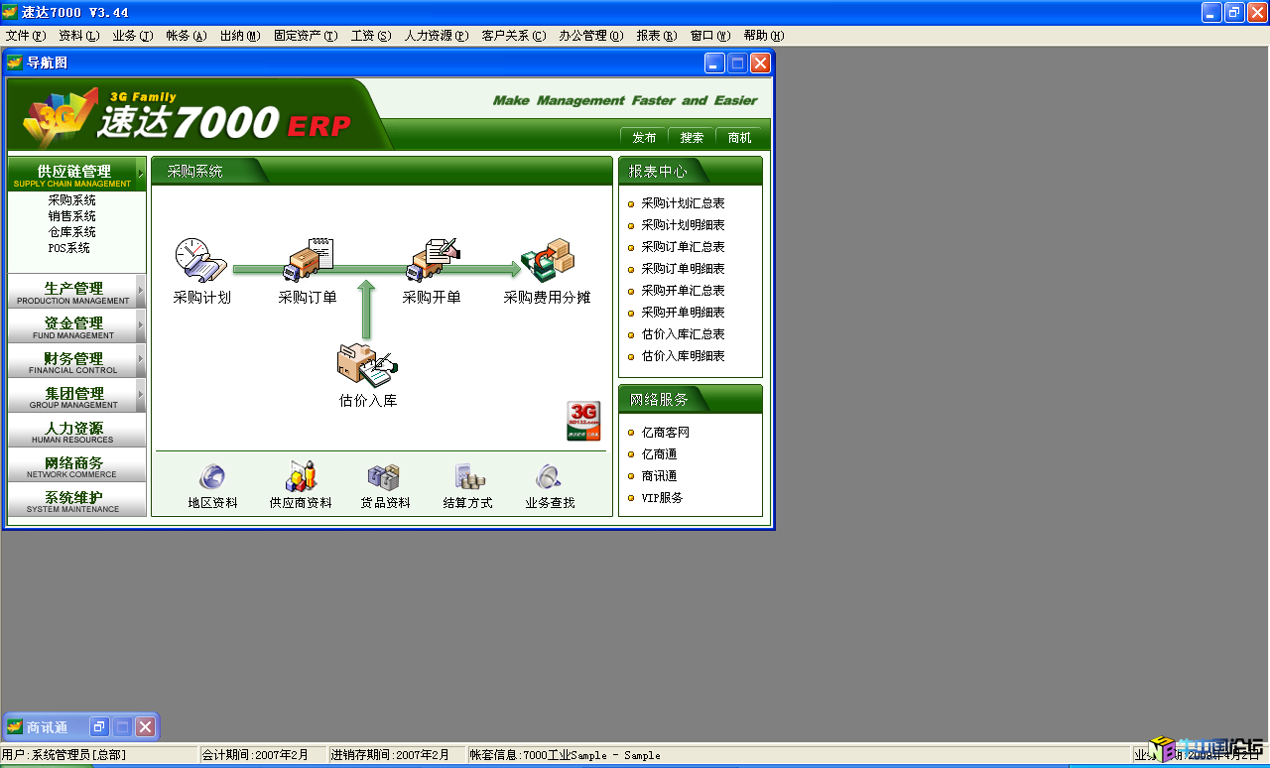Click the 速达7000 application title icon
The image size is (1270, 768).
point(10,12)
